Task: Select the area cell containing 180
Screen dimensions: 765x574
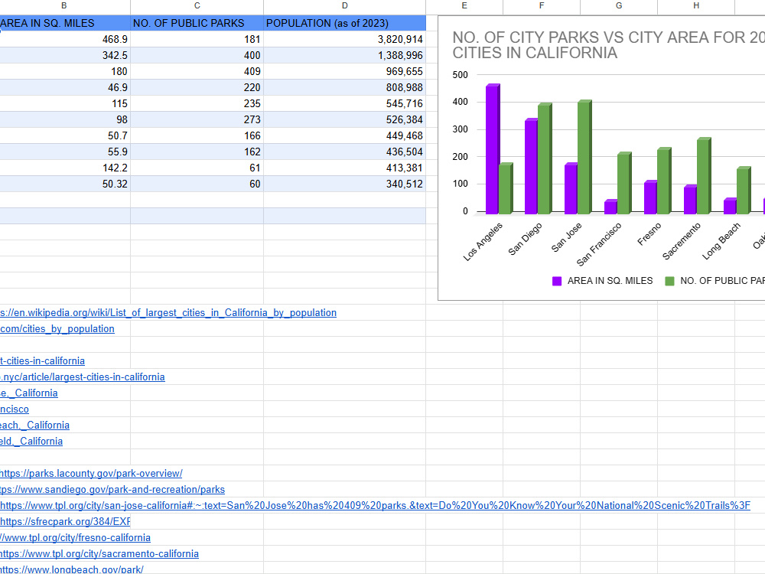Action: tap(65, 71)
